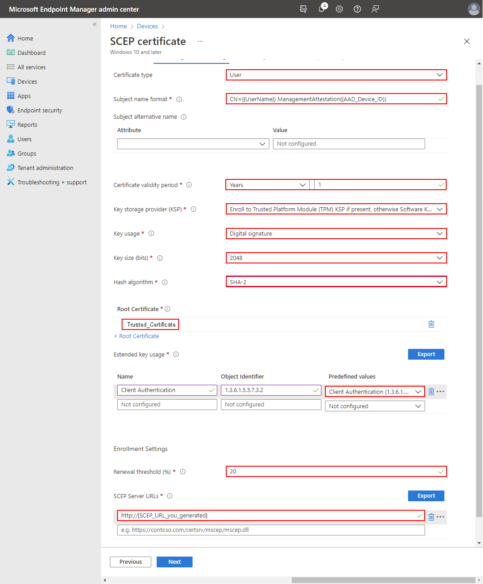Viewport: 483px width, 584px height.
Task: Open the Key size (bits) dropdown
Action: pos(336,258)
